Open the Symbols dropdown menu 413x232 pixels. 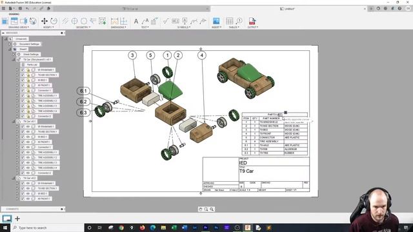tap(183, 27)
